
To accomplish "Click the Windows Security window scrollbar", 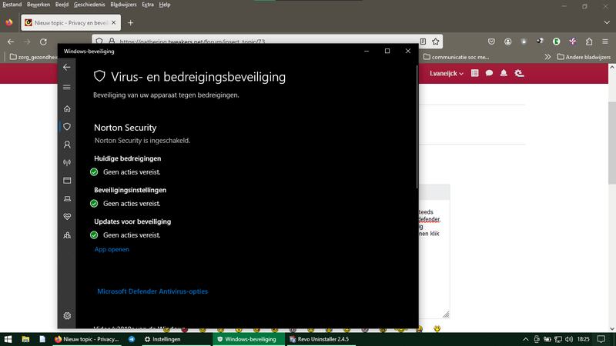I will [417, 127].
